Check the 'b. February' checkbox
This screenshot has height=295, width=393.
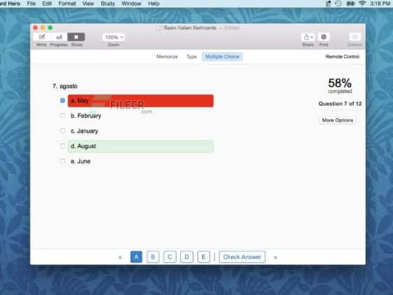coord(62,116)
